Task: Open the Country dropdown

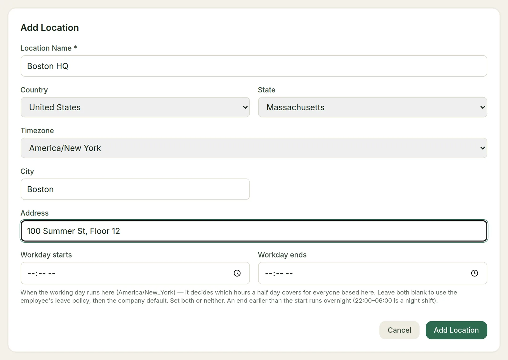Action: click(135, 107)
